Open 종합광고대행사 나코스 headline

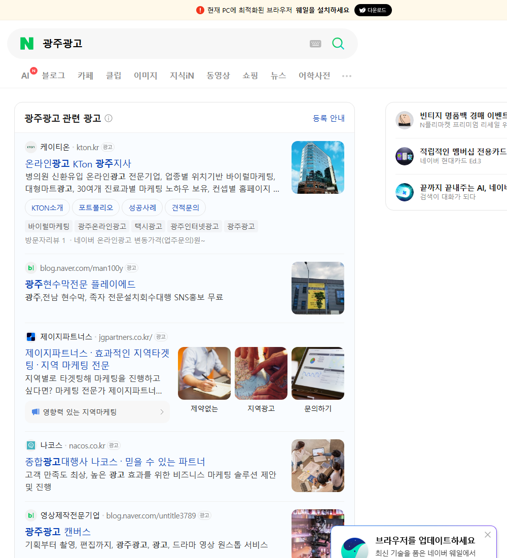(x=115, y=462)
